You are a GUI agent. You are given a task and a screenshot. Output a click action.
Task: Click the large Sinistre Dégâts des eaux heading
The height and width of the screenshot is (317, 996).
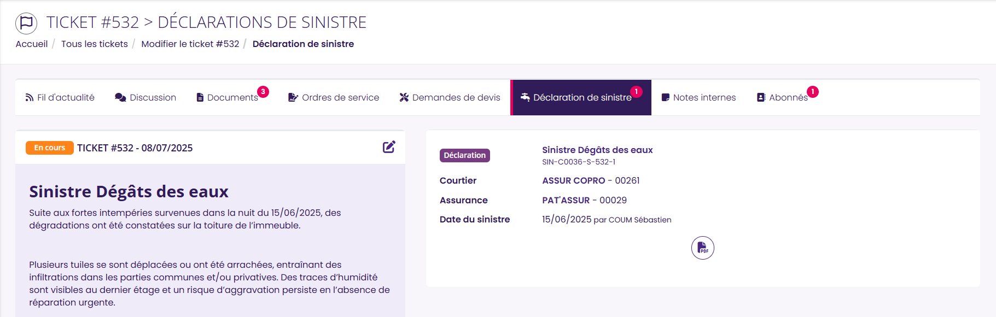(129, 192)
